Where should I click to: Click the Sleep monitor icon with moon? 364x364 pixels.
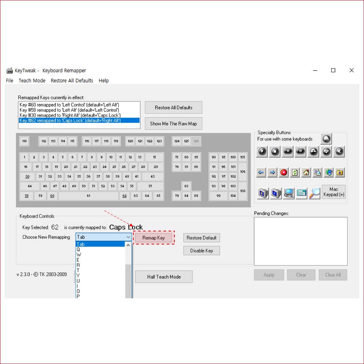pyautogui.click(x=263, y=193)
